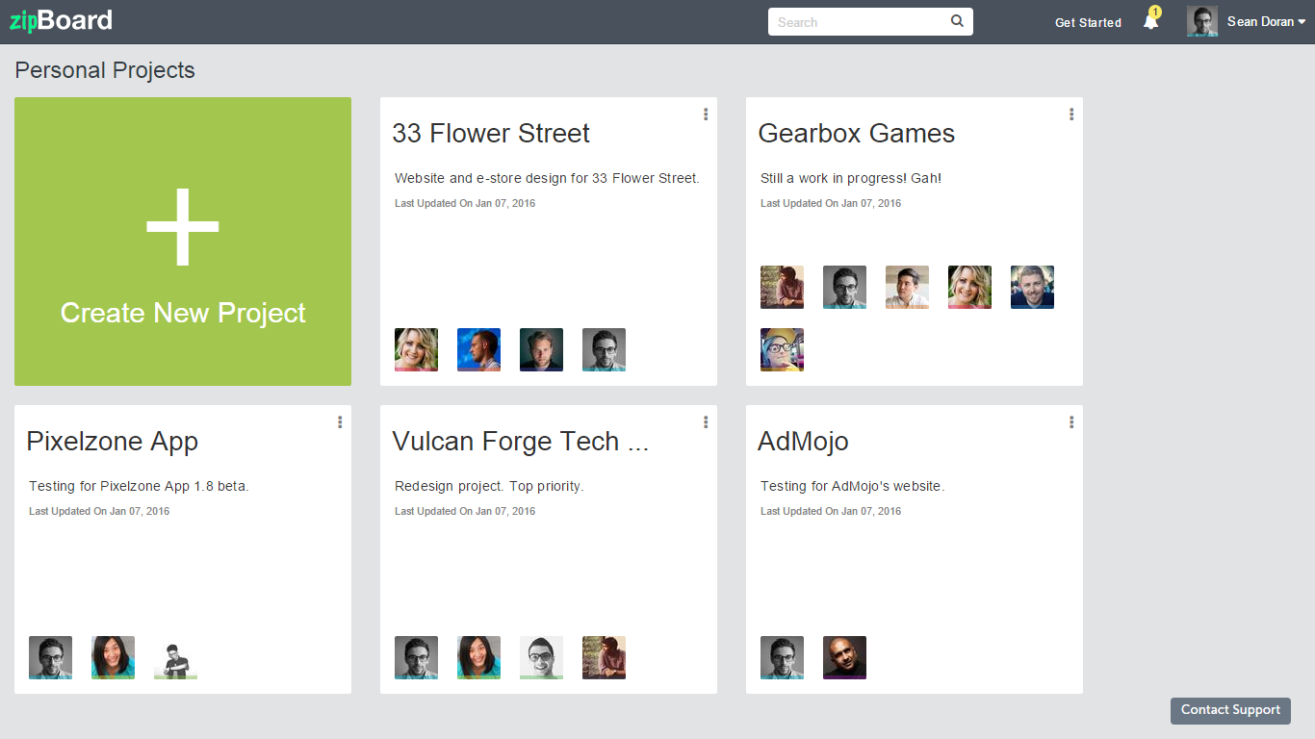Open the Pixelzone App project title

coord(113,441)
